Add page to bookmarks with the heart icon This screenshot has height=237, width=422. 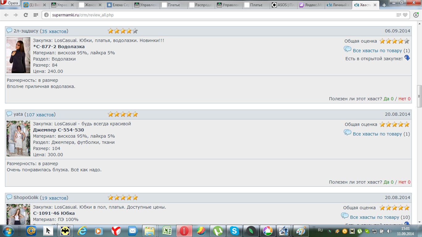point(405,15)
